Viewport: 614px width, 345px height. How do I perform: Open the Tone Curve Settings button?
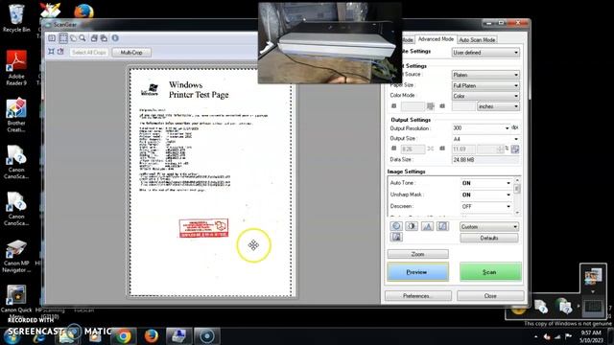point(442,226)
